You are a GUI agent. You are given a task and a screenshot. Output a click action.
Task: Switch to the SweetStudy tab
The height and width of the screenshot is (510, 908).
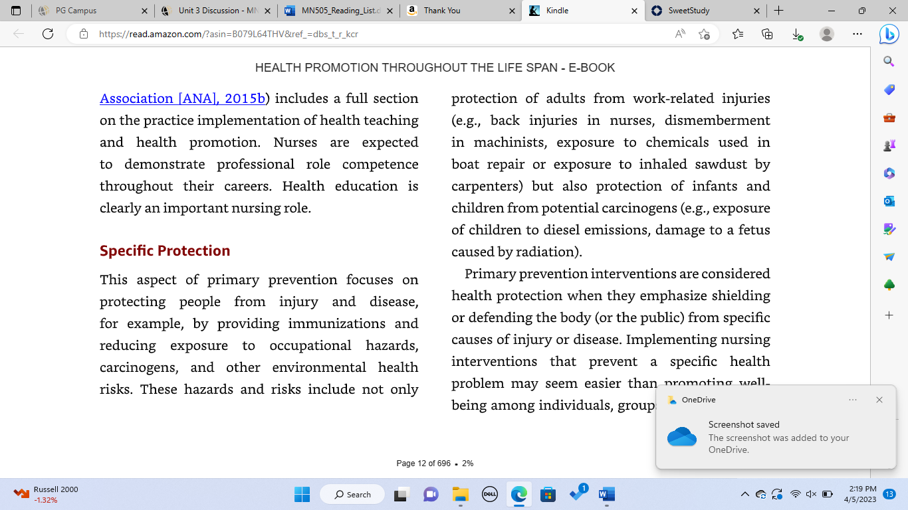point(705,11)
